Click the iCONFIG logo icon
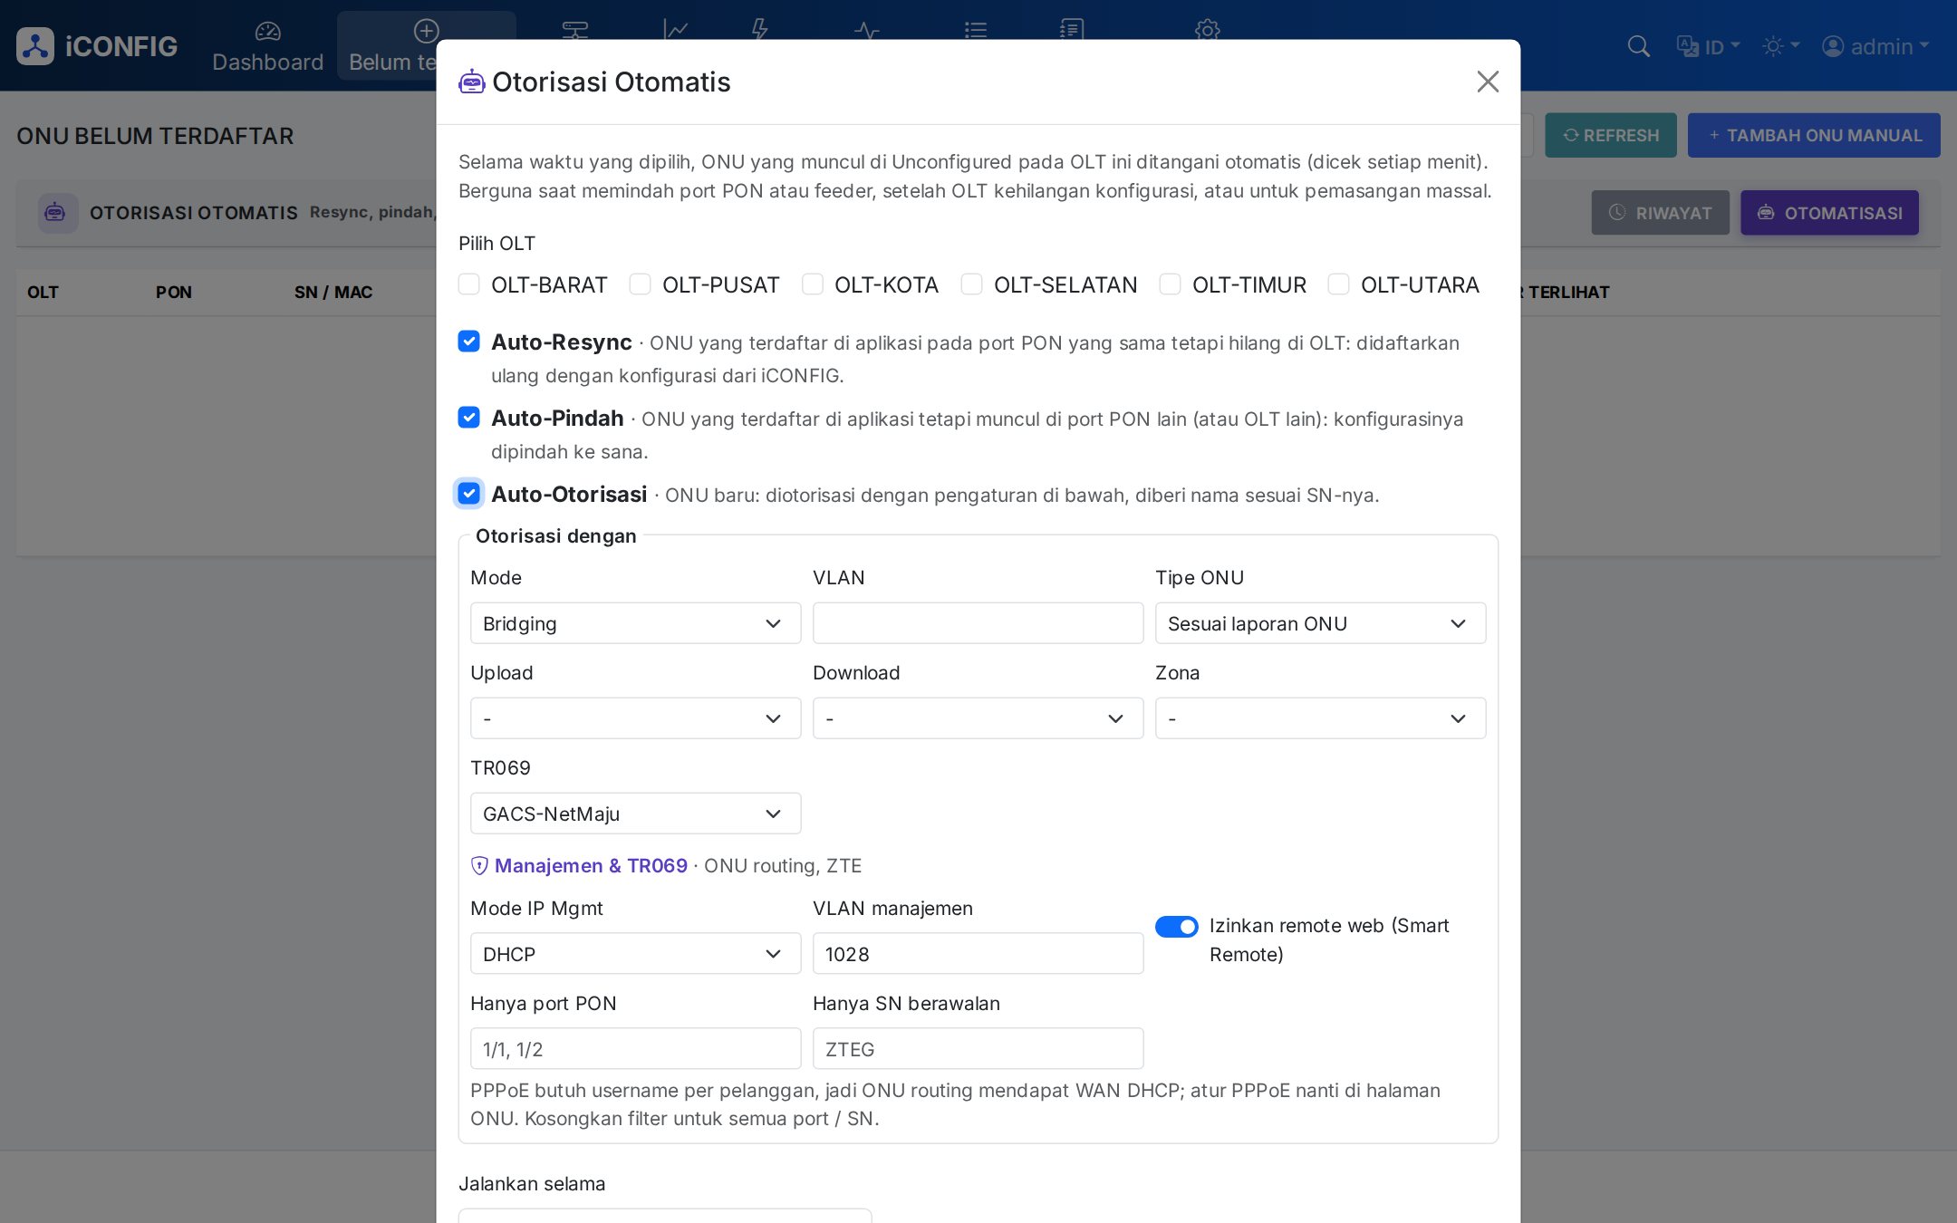 (x=35, y=46)
